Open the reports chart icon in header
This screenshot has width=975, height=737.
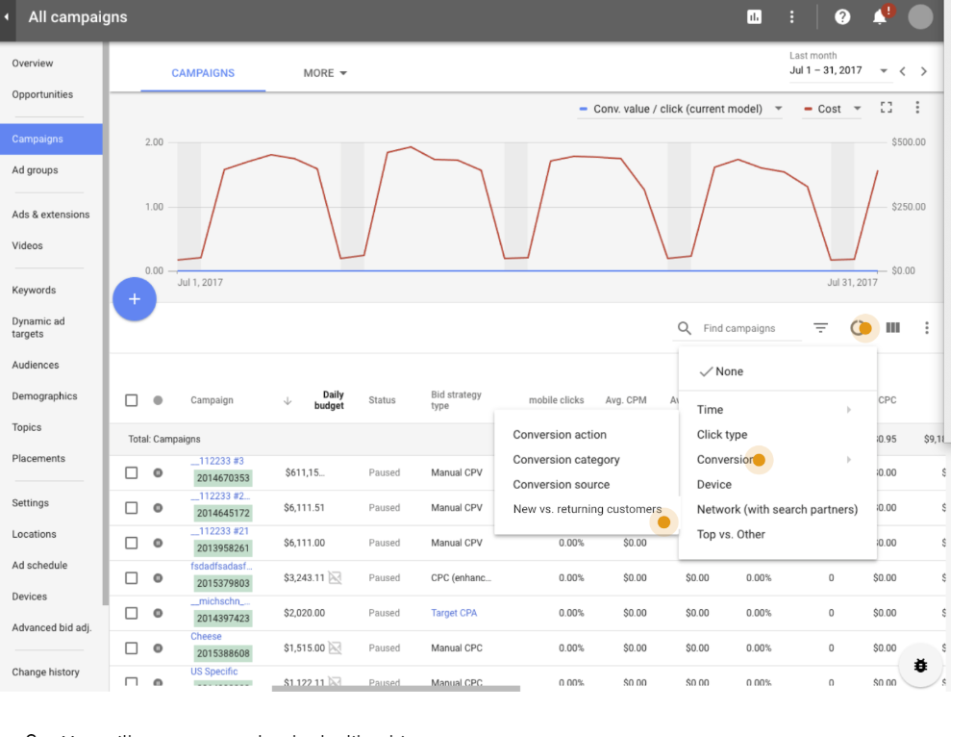click(754, 17)
